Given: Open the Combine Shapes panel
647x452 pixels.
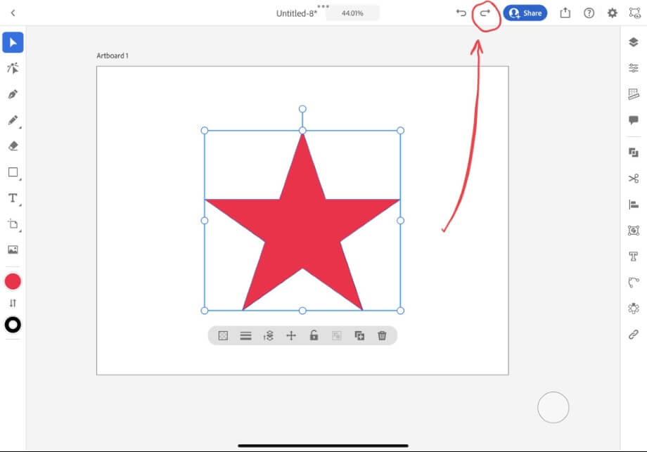Looking at the screenshot, I should 634,153.
